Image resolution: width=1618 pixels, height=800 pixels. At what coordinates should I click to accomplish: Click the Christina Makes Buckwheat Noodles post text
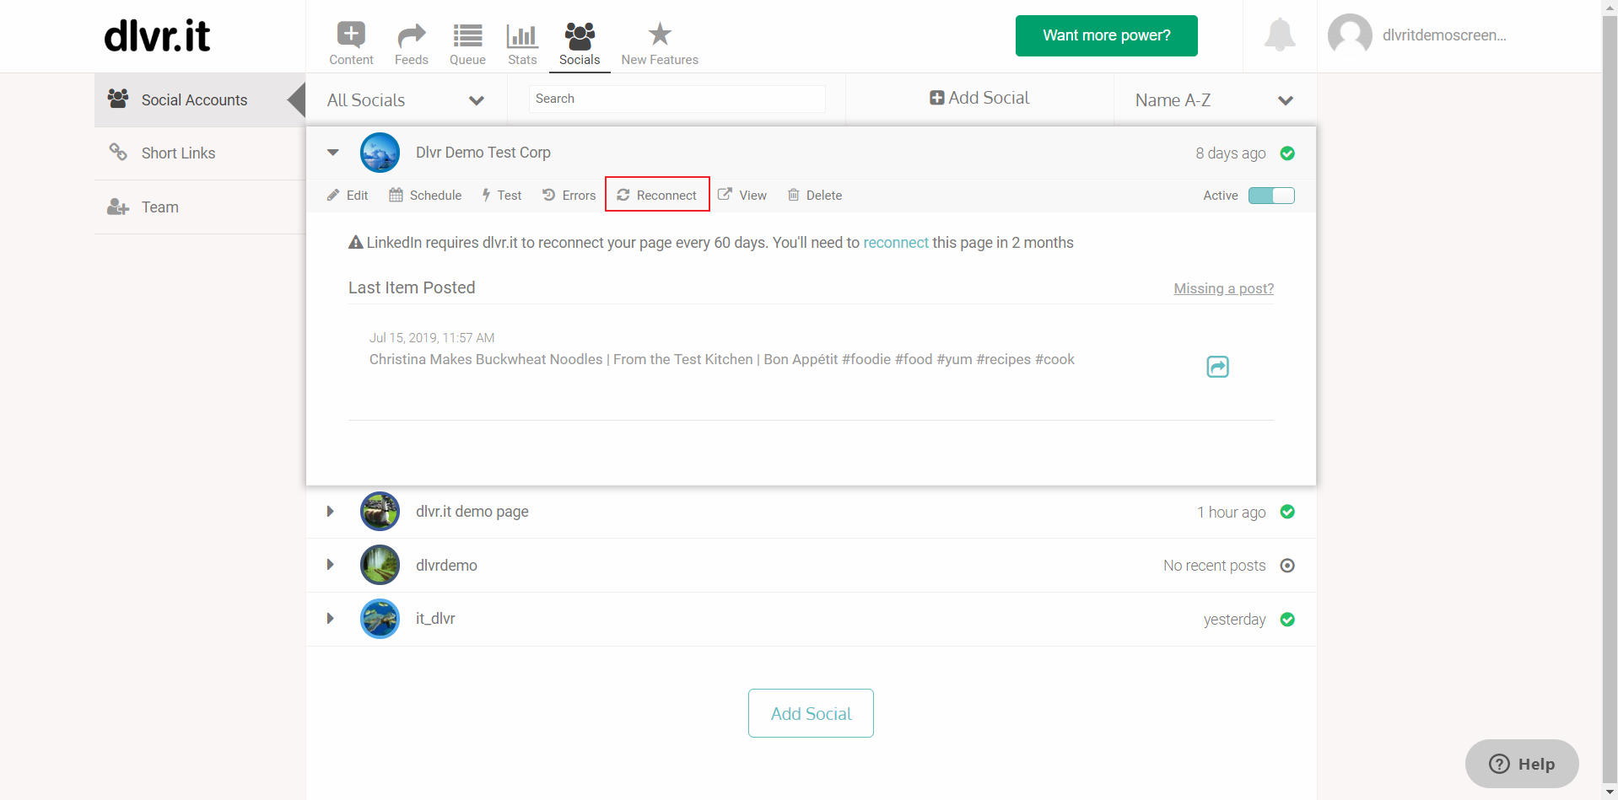(x=721, y=359)
